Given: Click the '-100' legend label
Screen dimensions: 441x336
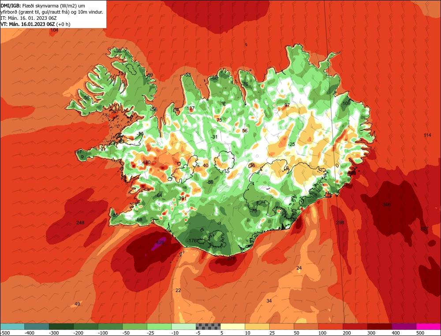Looking at the screenshot, I should click(103, 333).
